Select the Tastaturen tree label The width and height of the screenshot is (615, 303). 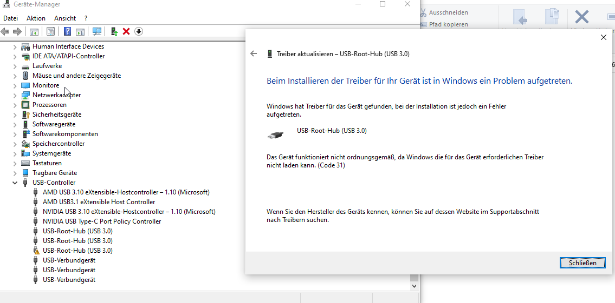[x=47, y=163]
